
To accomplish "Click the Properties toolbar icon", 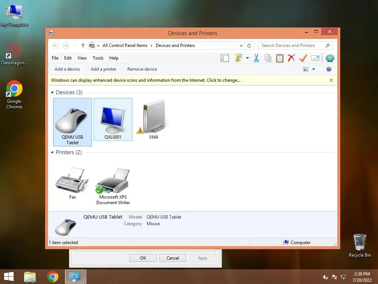I will pos(315,58).
